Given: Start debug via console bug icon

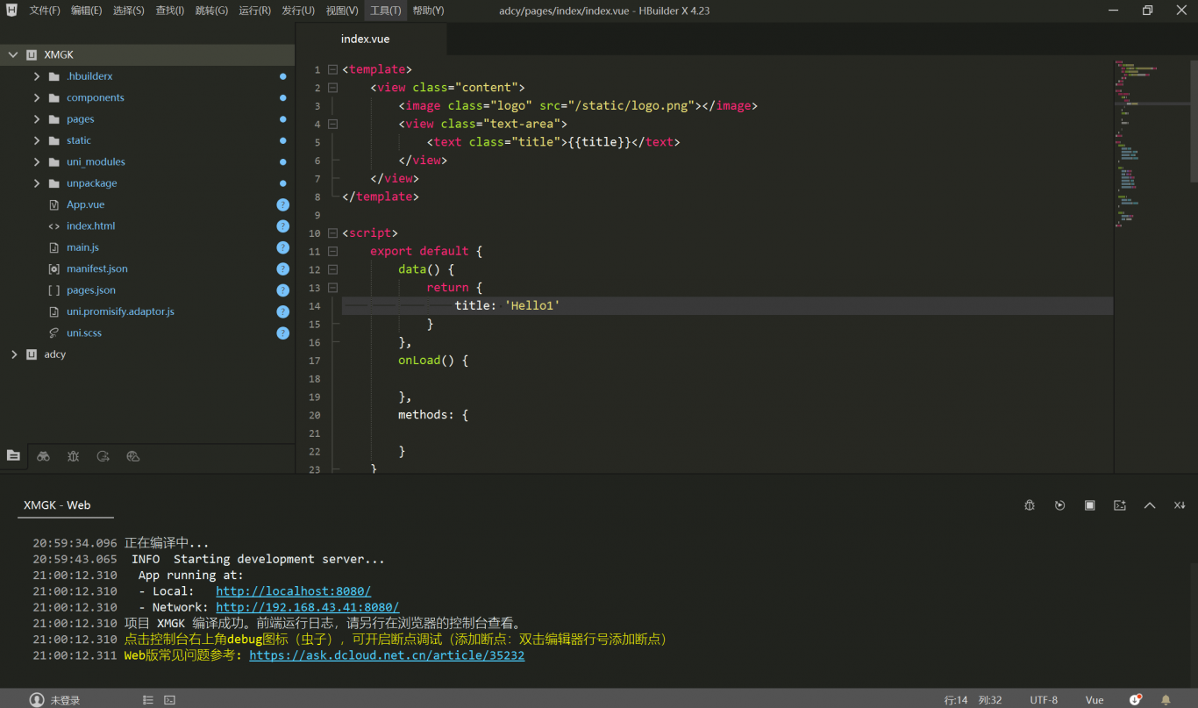Looking at the screenshot, I should click(x=1030, y=505).
